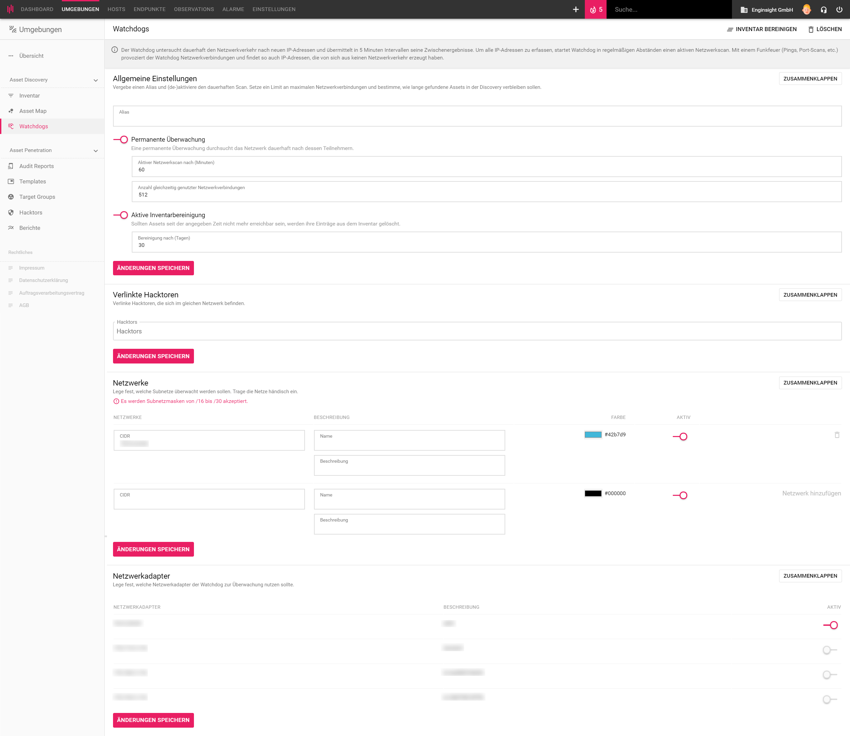Click into the Alias input field
Image resolution: width=850 pixels, height=736 pixels.
pyautogui.click(x=477, y=117)
